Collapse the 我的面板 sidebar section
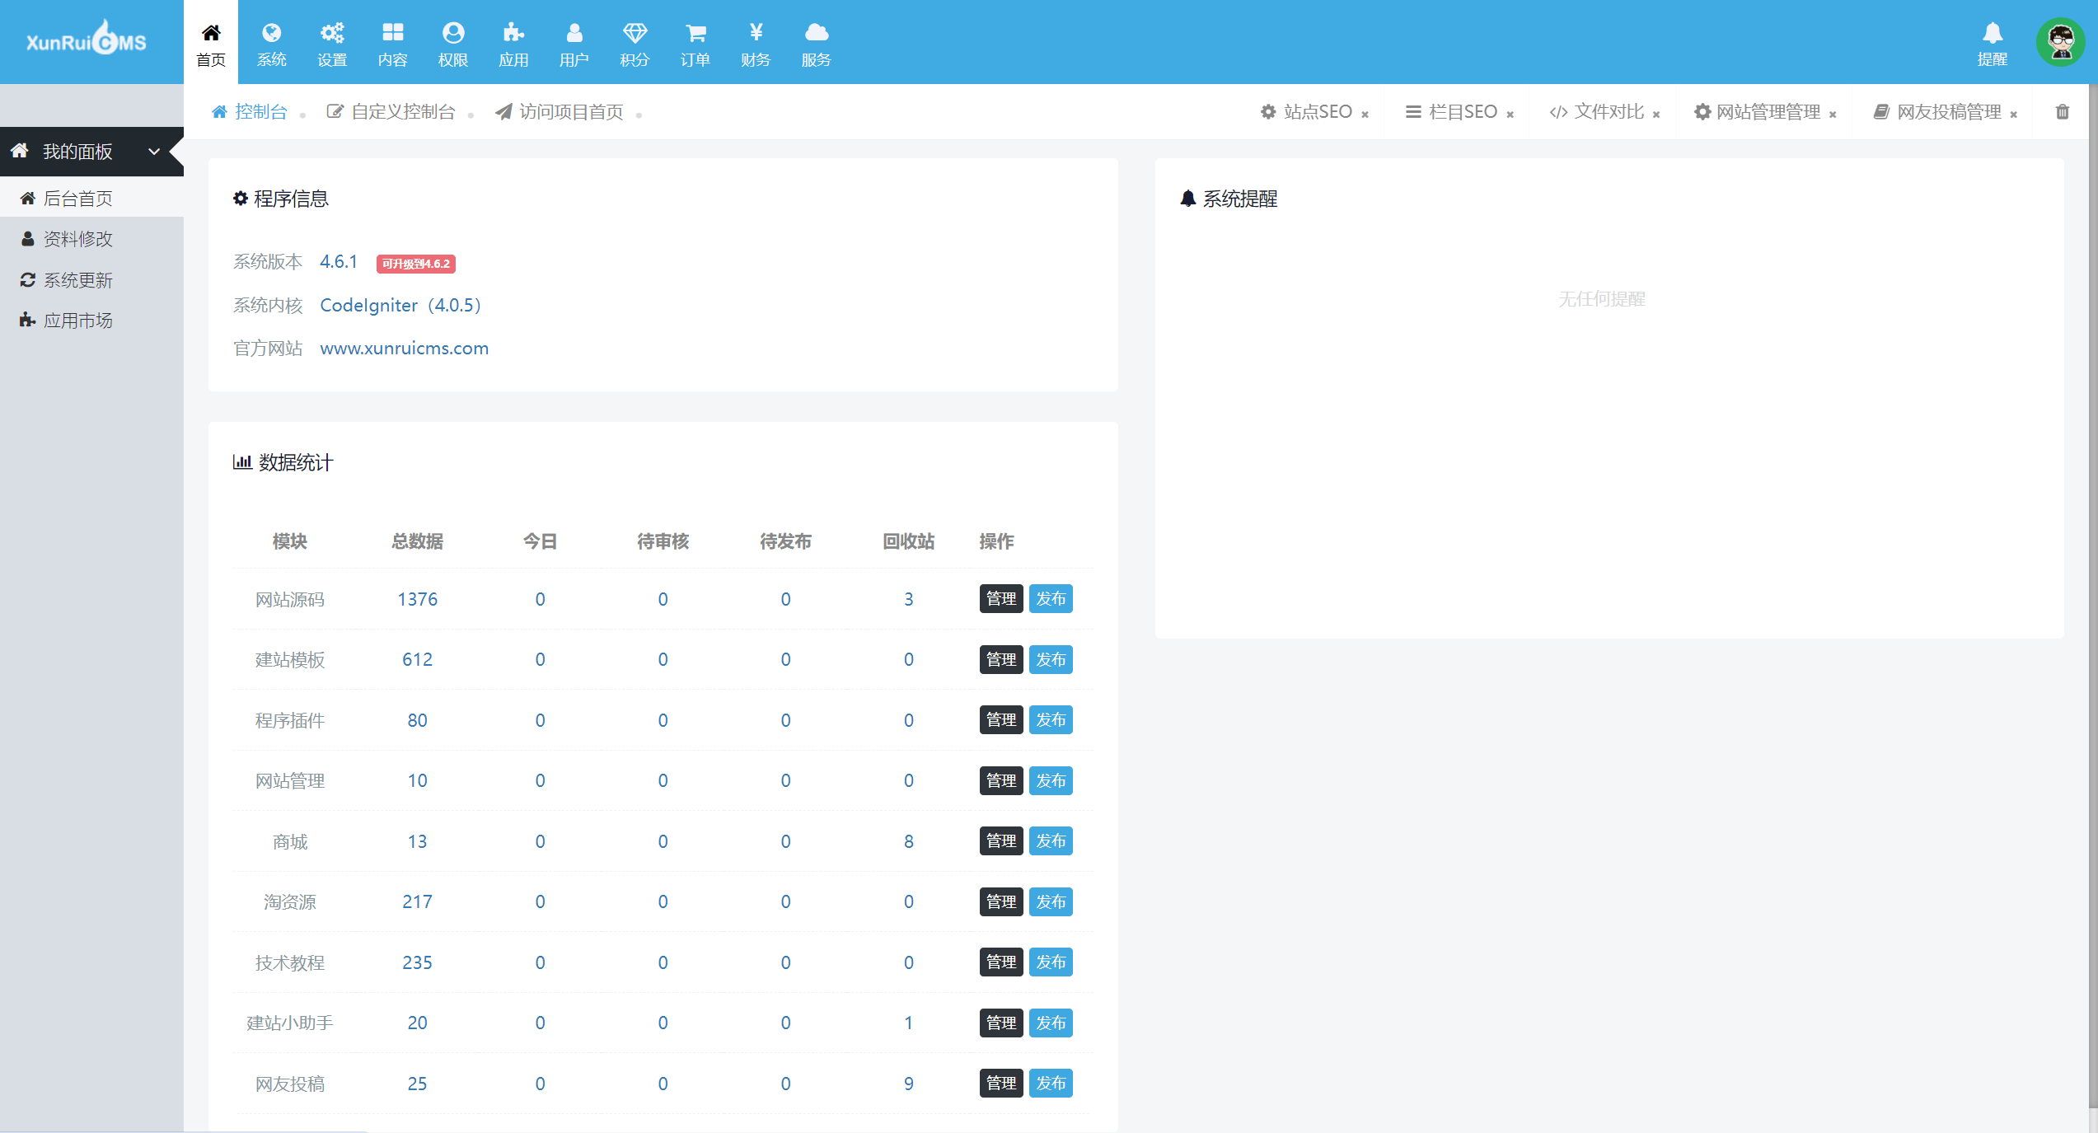Screen dimensions: 2098x1133 coord(91,152)
